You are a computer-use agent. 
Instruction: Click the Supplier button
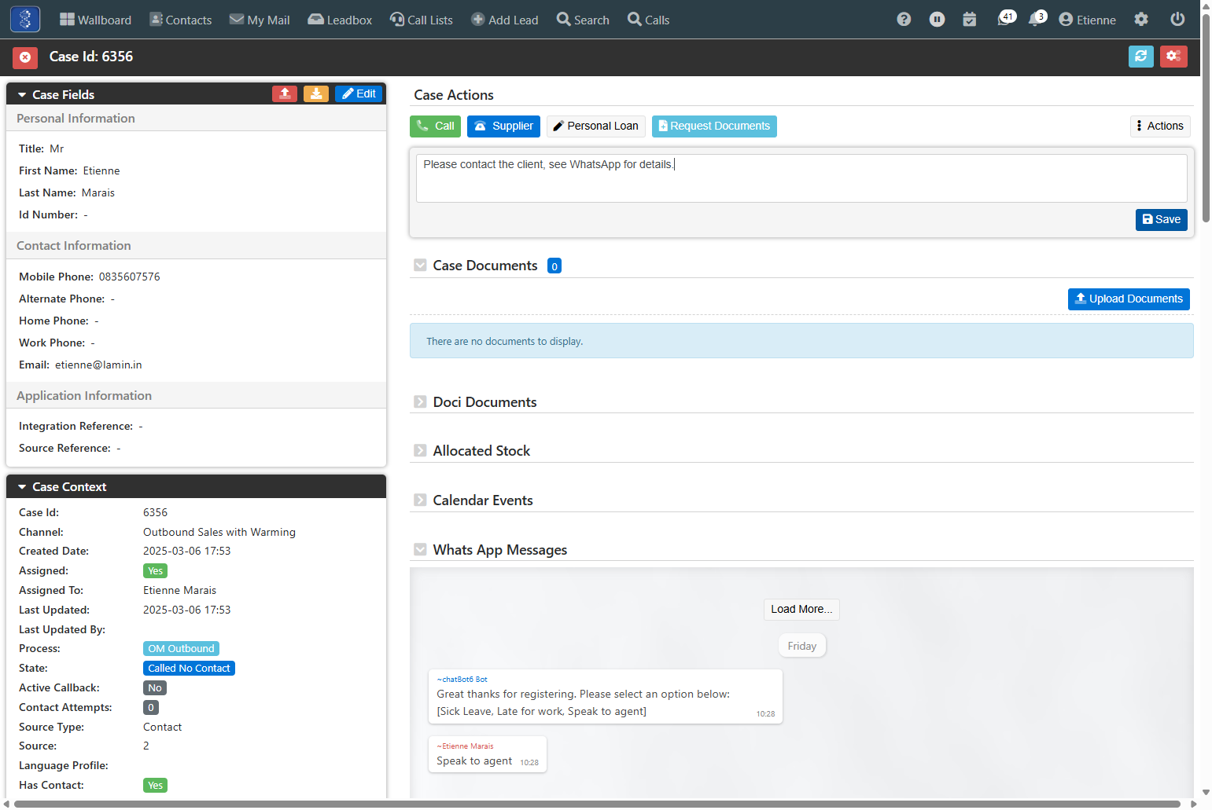(x=503, y=126)
